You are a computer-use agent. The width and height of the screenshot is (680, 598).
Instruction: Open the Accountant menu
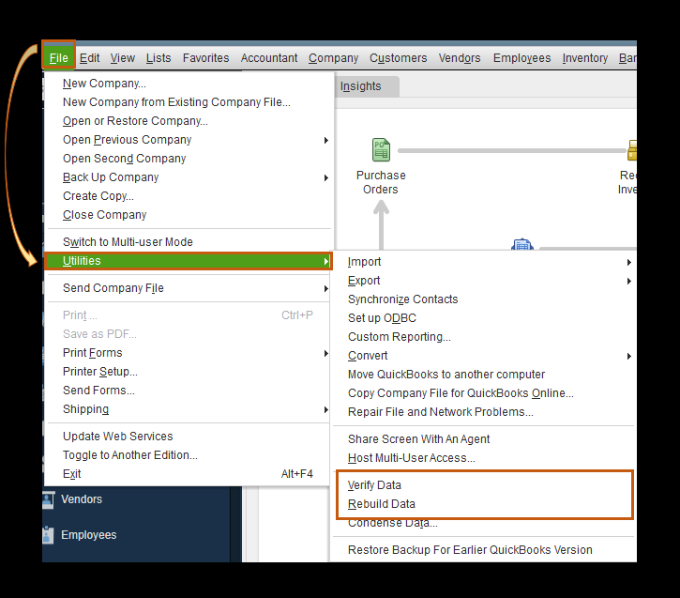[x=269, y=57]
